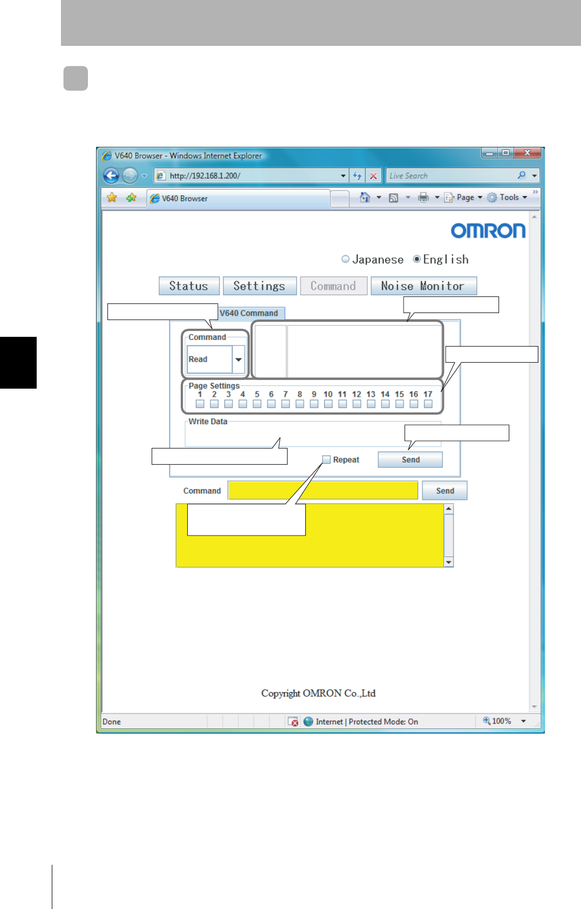This screenshot has height=909, width=581.
Task: Check Page Settings box 17
Action: pyautogui.click(x=428, y=404)
